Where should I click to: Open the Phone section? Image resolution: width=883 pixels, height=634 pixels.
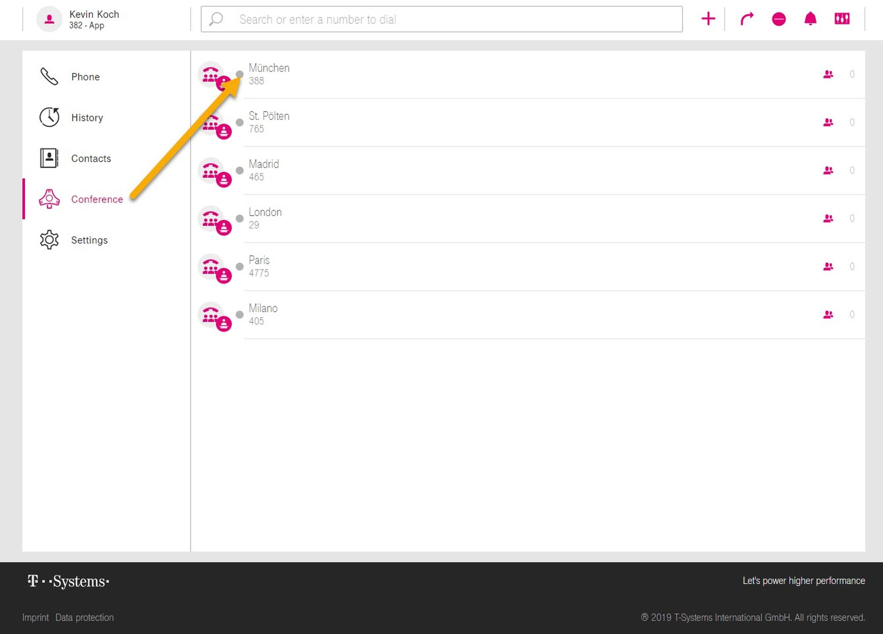(x=85, y=77)
